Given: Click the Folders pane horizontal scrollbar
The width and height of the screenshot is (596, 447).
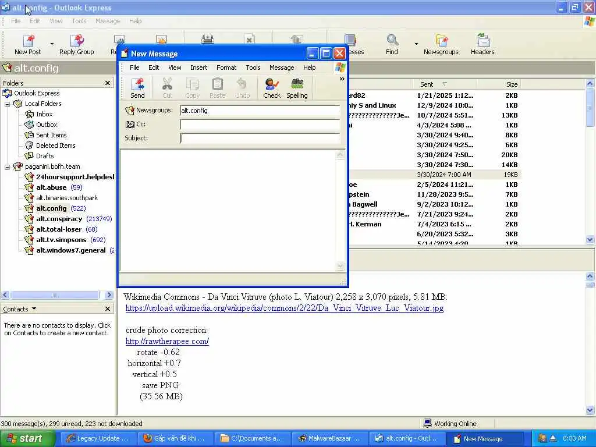Looking at the screenshot, I should click(x=55, y=295).
